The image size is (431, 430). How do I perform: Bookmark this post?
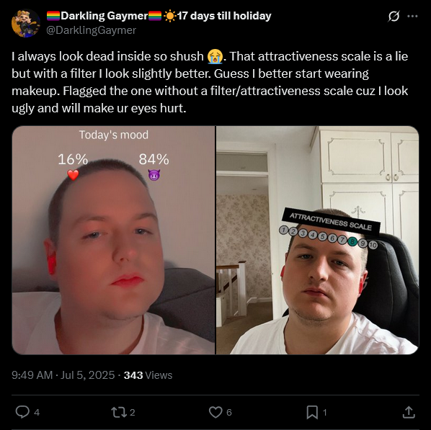[312, 412]
